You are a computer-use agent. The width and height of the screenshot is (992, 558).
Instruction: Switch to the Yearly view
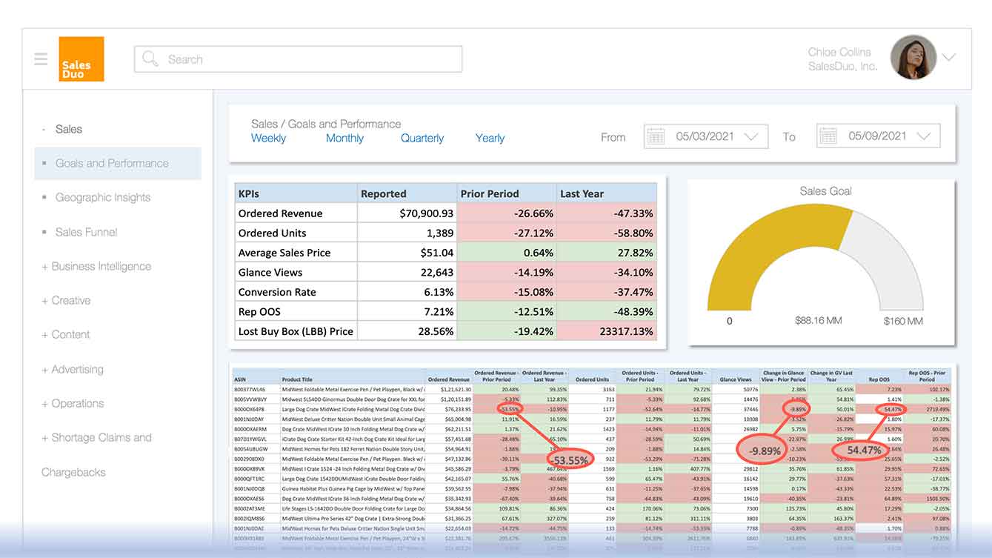pyautogui.click(x=490, y=139)
